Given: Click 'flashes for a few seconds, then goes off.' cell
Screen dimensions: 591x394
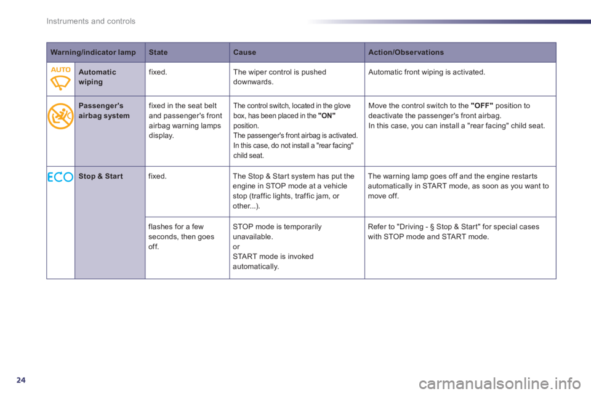Looking at the screenshot, I should click(187, 247).
